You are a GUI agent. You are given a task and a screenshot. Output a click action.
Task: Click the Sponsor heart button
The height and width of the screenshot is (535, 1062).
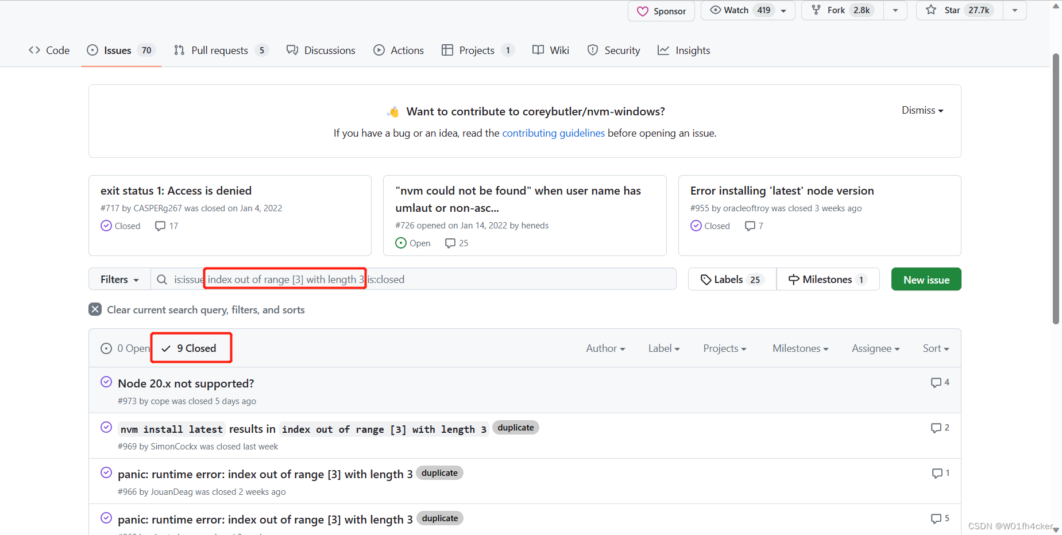click(x=661, y=11)
